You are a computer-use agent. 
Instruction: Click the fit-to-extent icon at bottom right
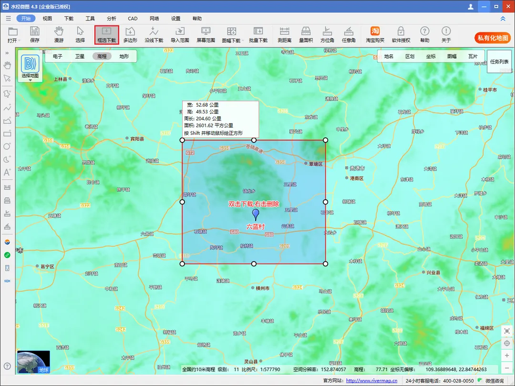point(507,331)
